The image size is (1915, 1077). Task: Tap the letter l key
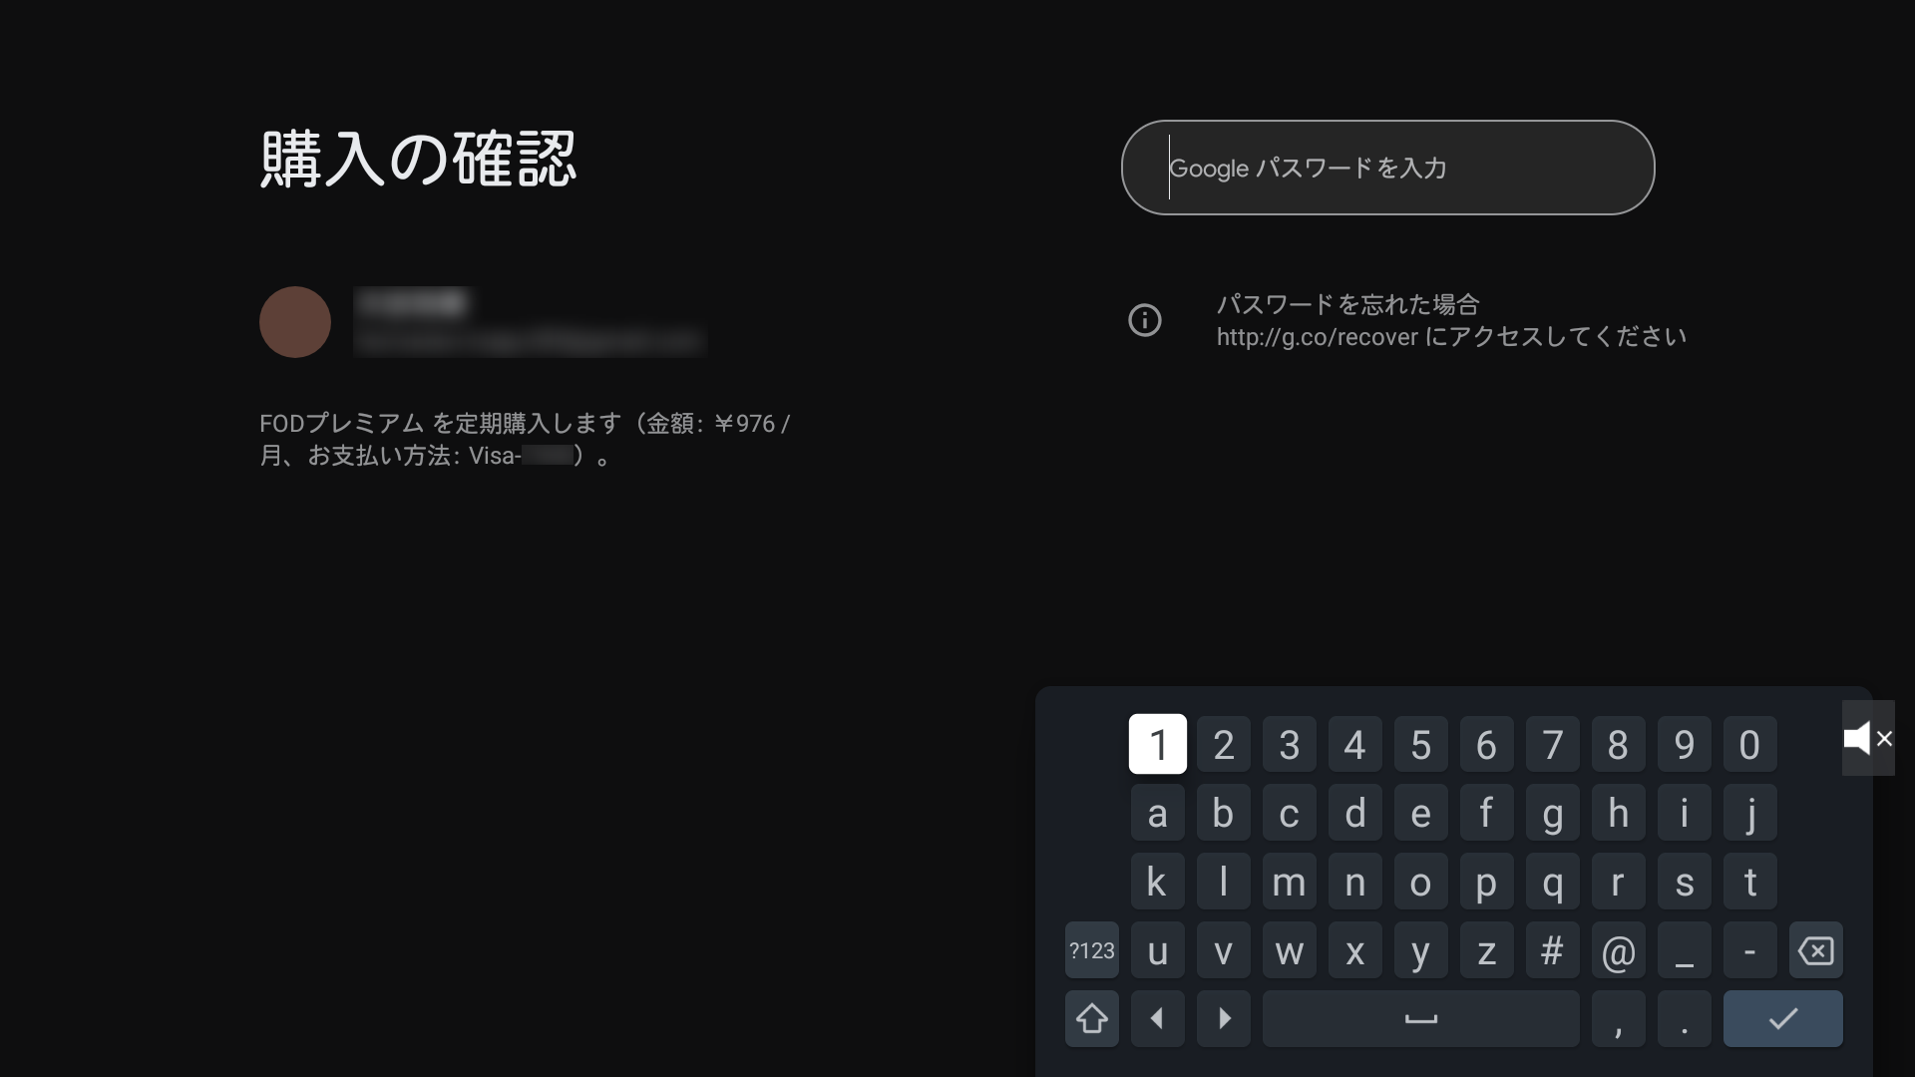click(1223, 882)
